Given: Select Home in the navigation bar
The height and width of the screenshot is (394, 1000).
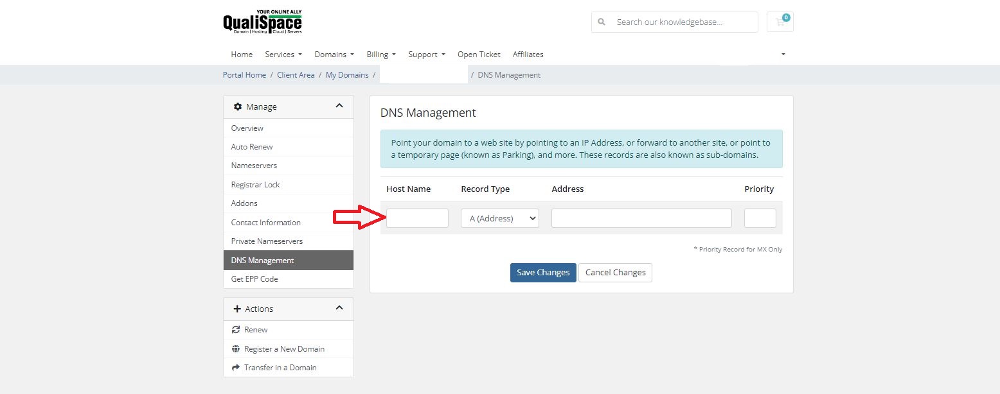Looking at the screenshot, I should coord(242,55).
